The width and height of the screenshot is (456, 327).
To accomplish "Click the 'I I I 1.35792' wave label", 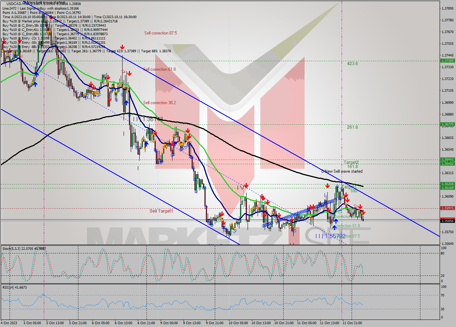I will coord(331,236).
